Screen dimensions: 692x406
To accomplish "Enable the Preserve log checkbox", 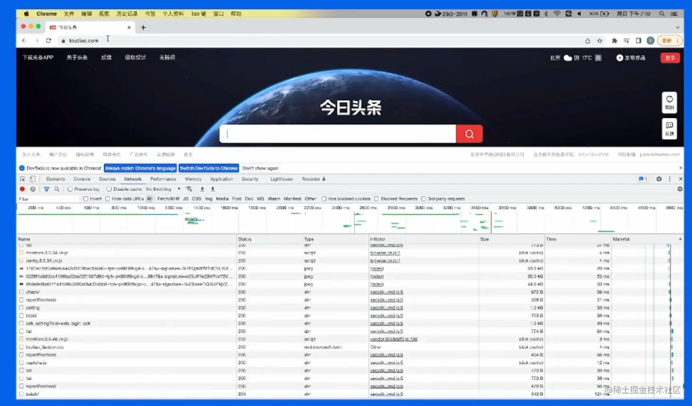I will pyautogui.click(x=70, y=189).
